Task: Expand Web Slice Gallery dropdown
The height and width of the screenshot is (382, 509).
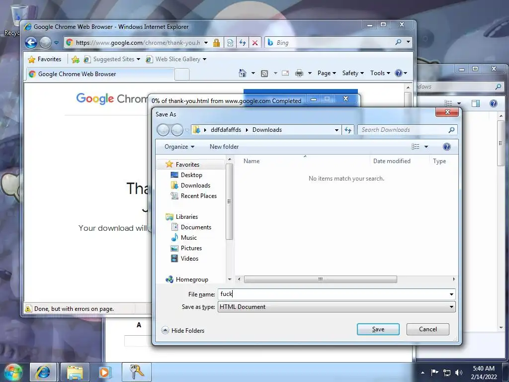Action: [204, 59]
